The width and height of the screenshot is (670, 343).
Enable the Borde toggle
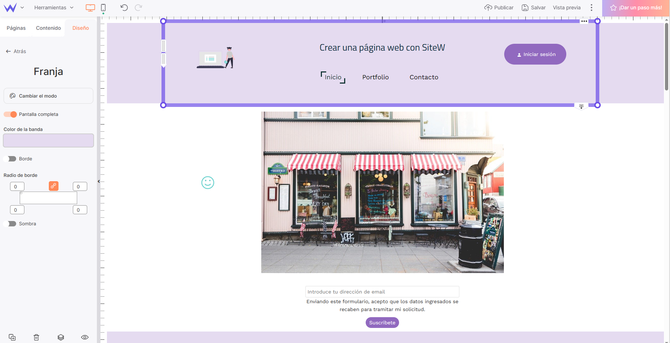(x=10, y=159)
